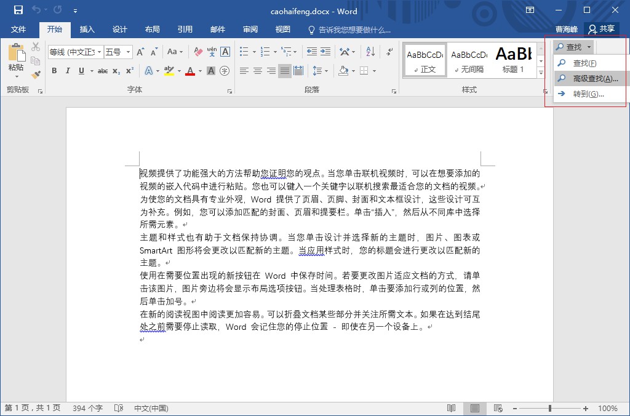
Task: Open the font size 五号 dropdown
Action: (x=128, y=52)
